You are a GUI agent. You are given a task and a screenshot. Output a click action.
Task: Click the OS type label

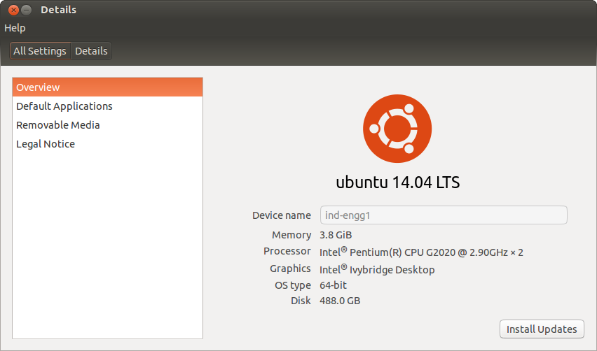pos(293,285)
